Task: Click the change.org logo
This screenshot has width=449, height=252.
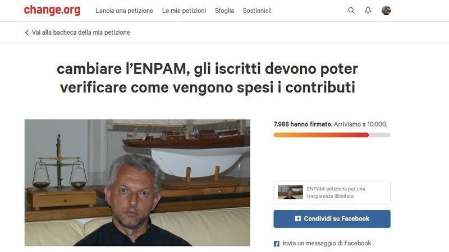Action: tap(52, 10)
